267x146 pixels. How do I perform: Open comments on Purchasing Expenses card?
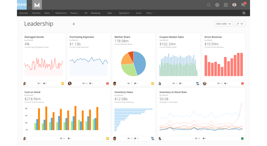[91, 84]
